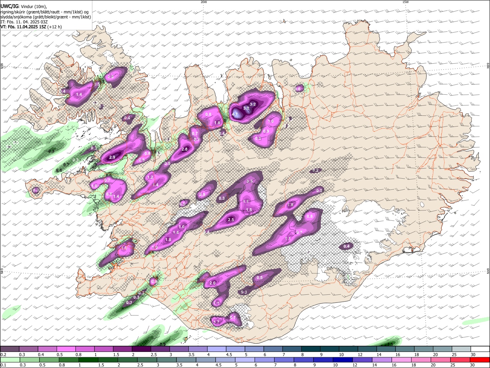The image size is (490, 368).
Task: Click the deep blue rain swatch between 10 and 12
Action: point(342,360)
